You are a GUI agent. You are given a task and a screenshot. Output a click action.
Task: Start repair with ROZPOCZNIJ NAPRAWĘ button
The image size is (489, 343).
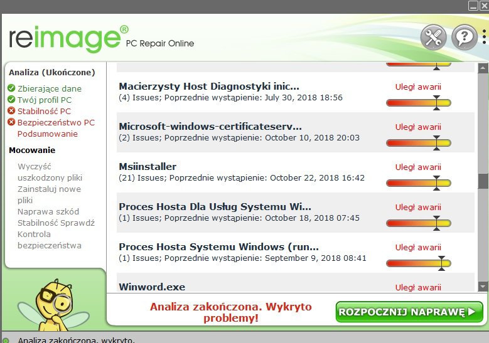pos(409,312)
